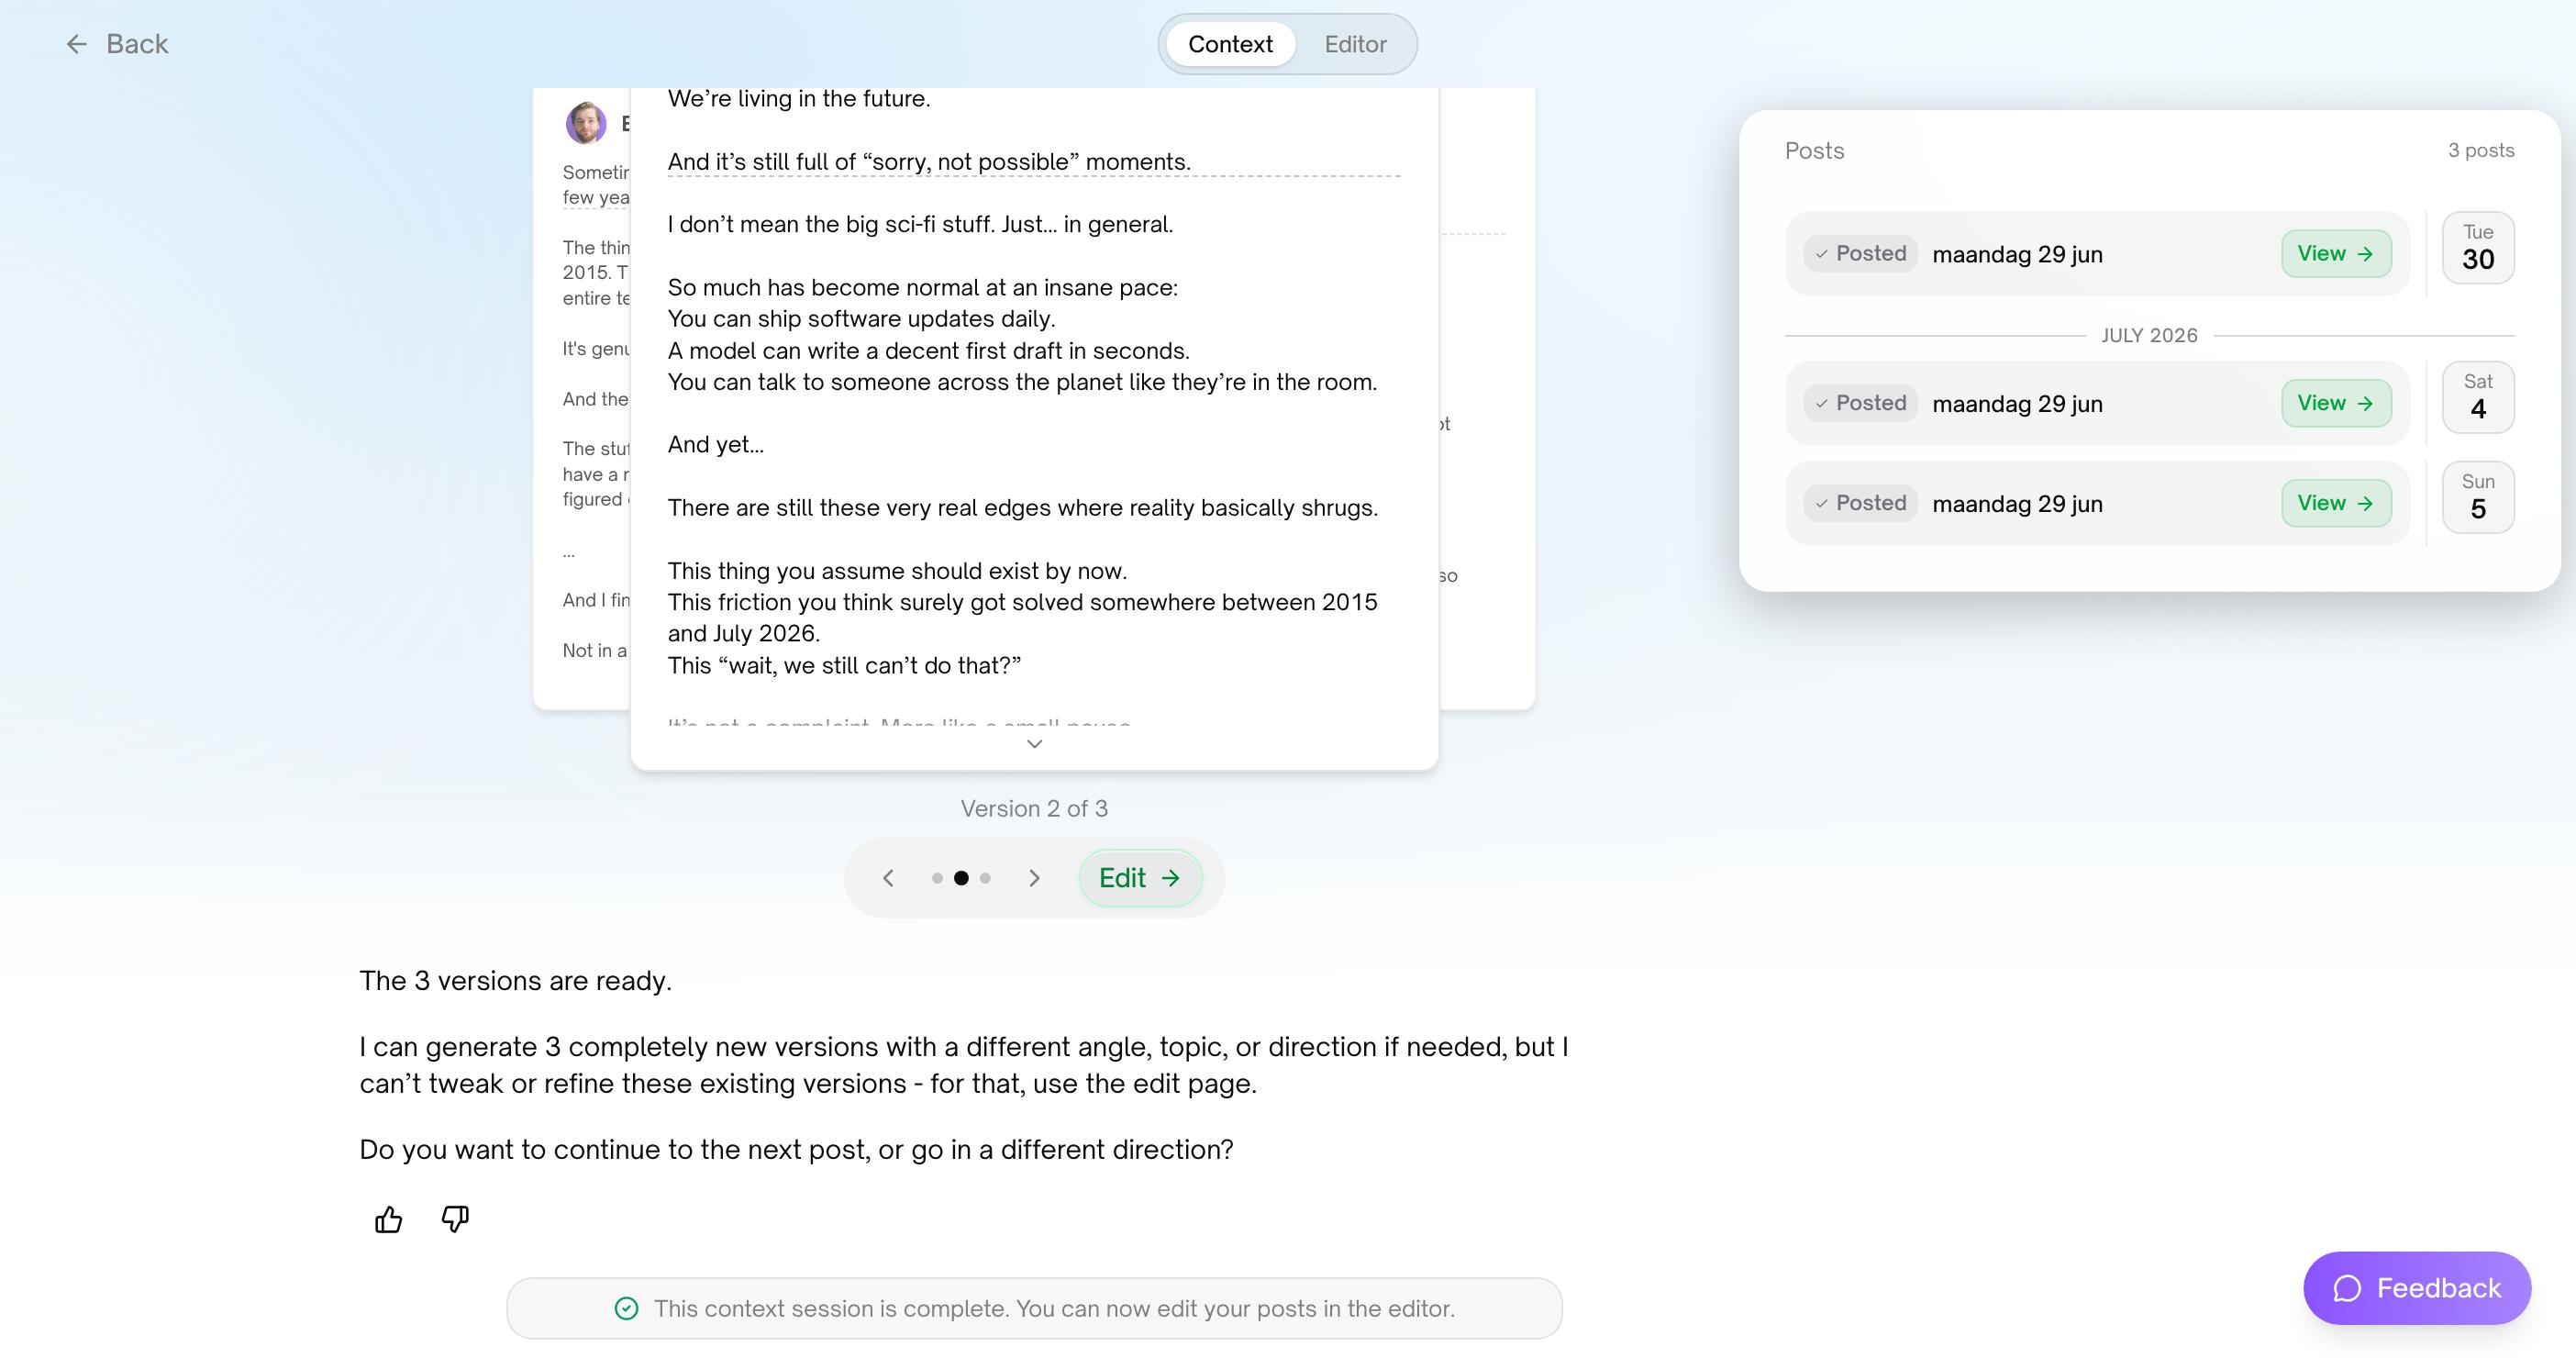Click the line 'And yet…' in the post
The width and height of the screenshot is (2576, 1369).
click(x=716, y=444)
